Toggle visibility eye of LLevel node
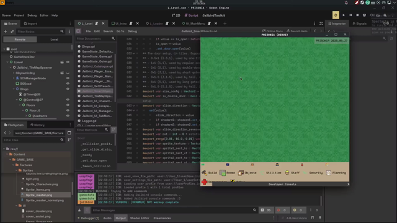 [x=68, y=62]
